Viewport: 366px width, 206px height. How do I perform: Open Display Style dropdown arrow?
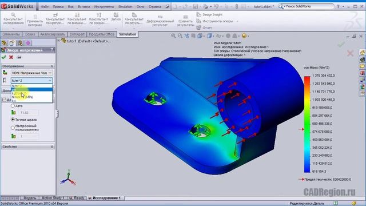point(213,36)
